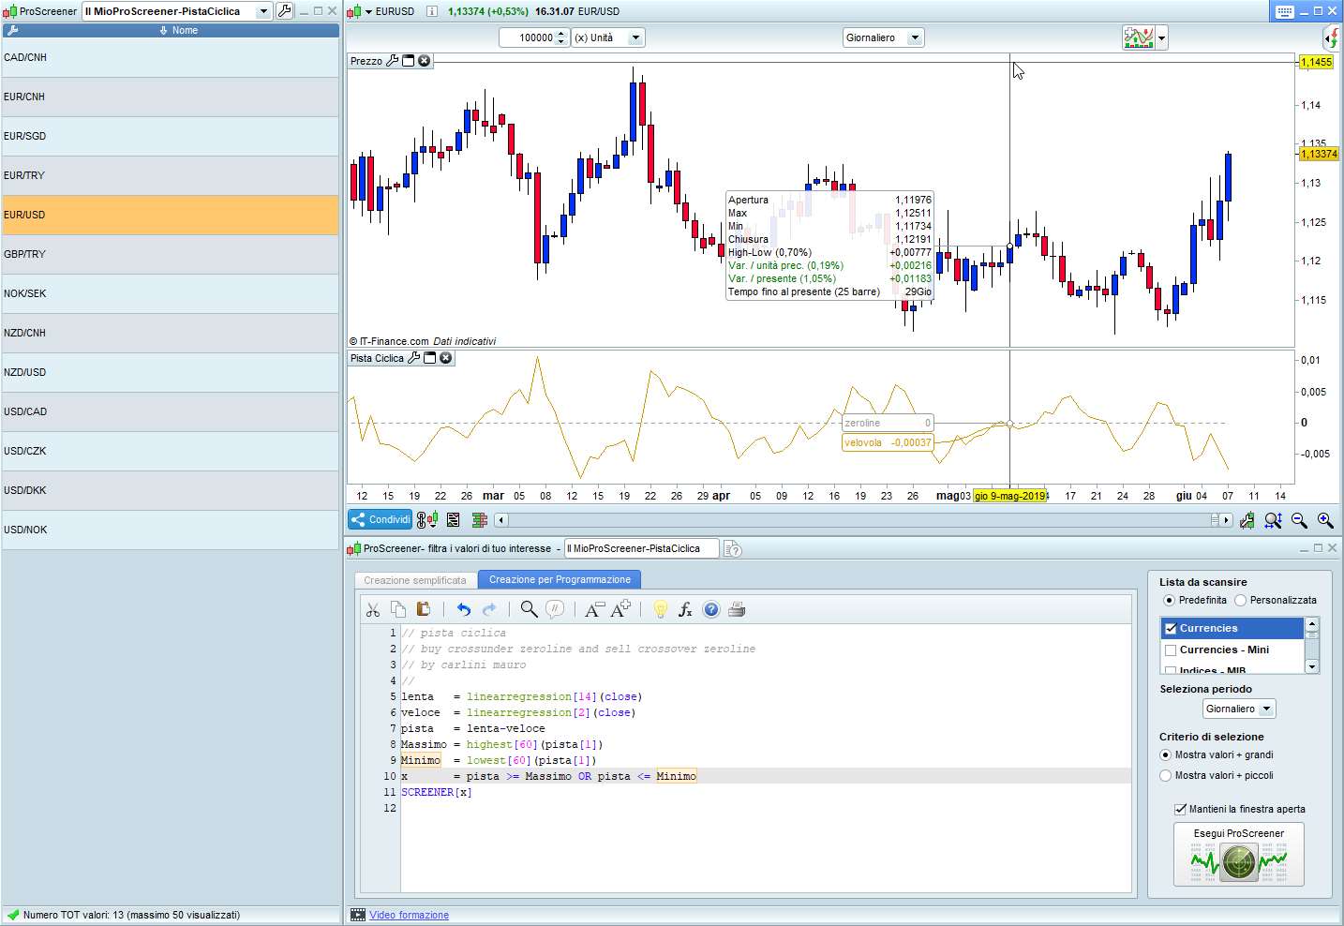Remove the Prezzo panel with its X icon
The image size is (1344, 926).
425,61
